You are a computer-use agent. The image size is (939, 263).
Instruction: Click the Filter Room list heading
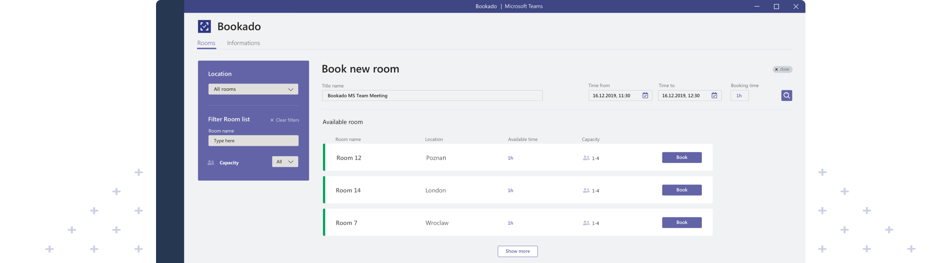[229, 119]
